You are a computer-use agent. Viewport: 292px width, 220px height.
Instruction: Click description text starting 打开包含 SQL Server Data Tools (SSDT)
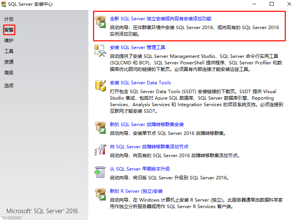196,101
